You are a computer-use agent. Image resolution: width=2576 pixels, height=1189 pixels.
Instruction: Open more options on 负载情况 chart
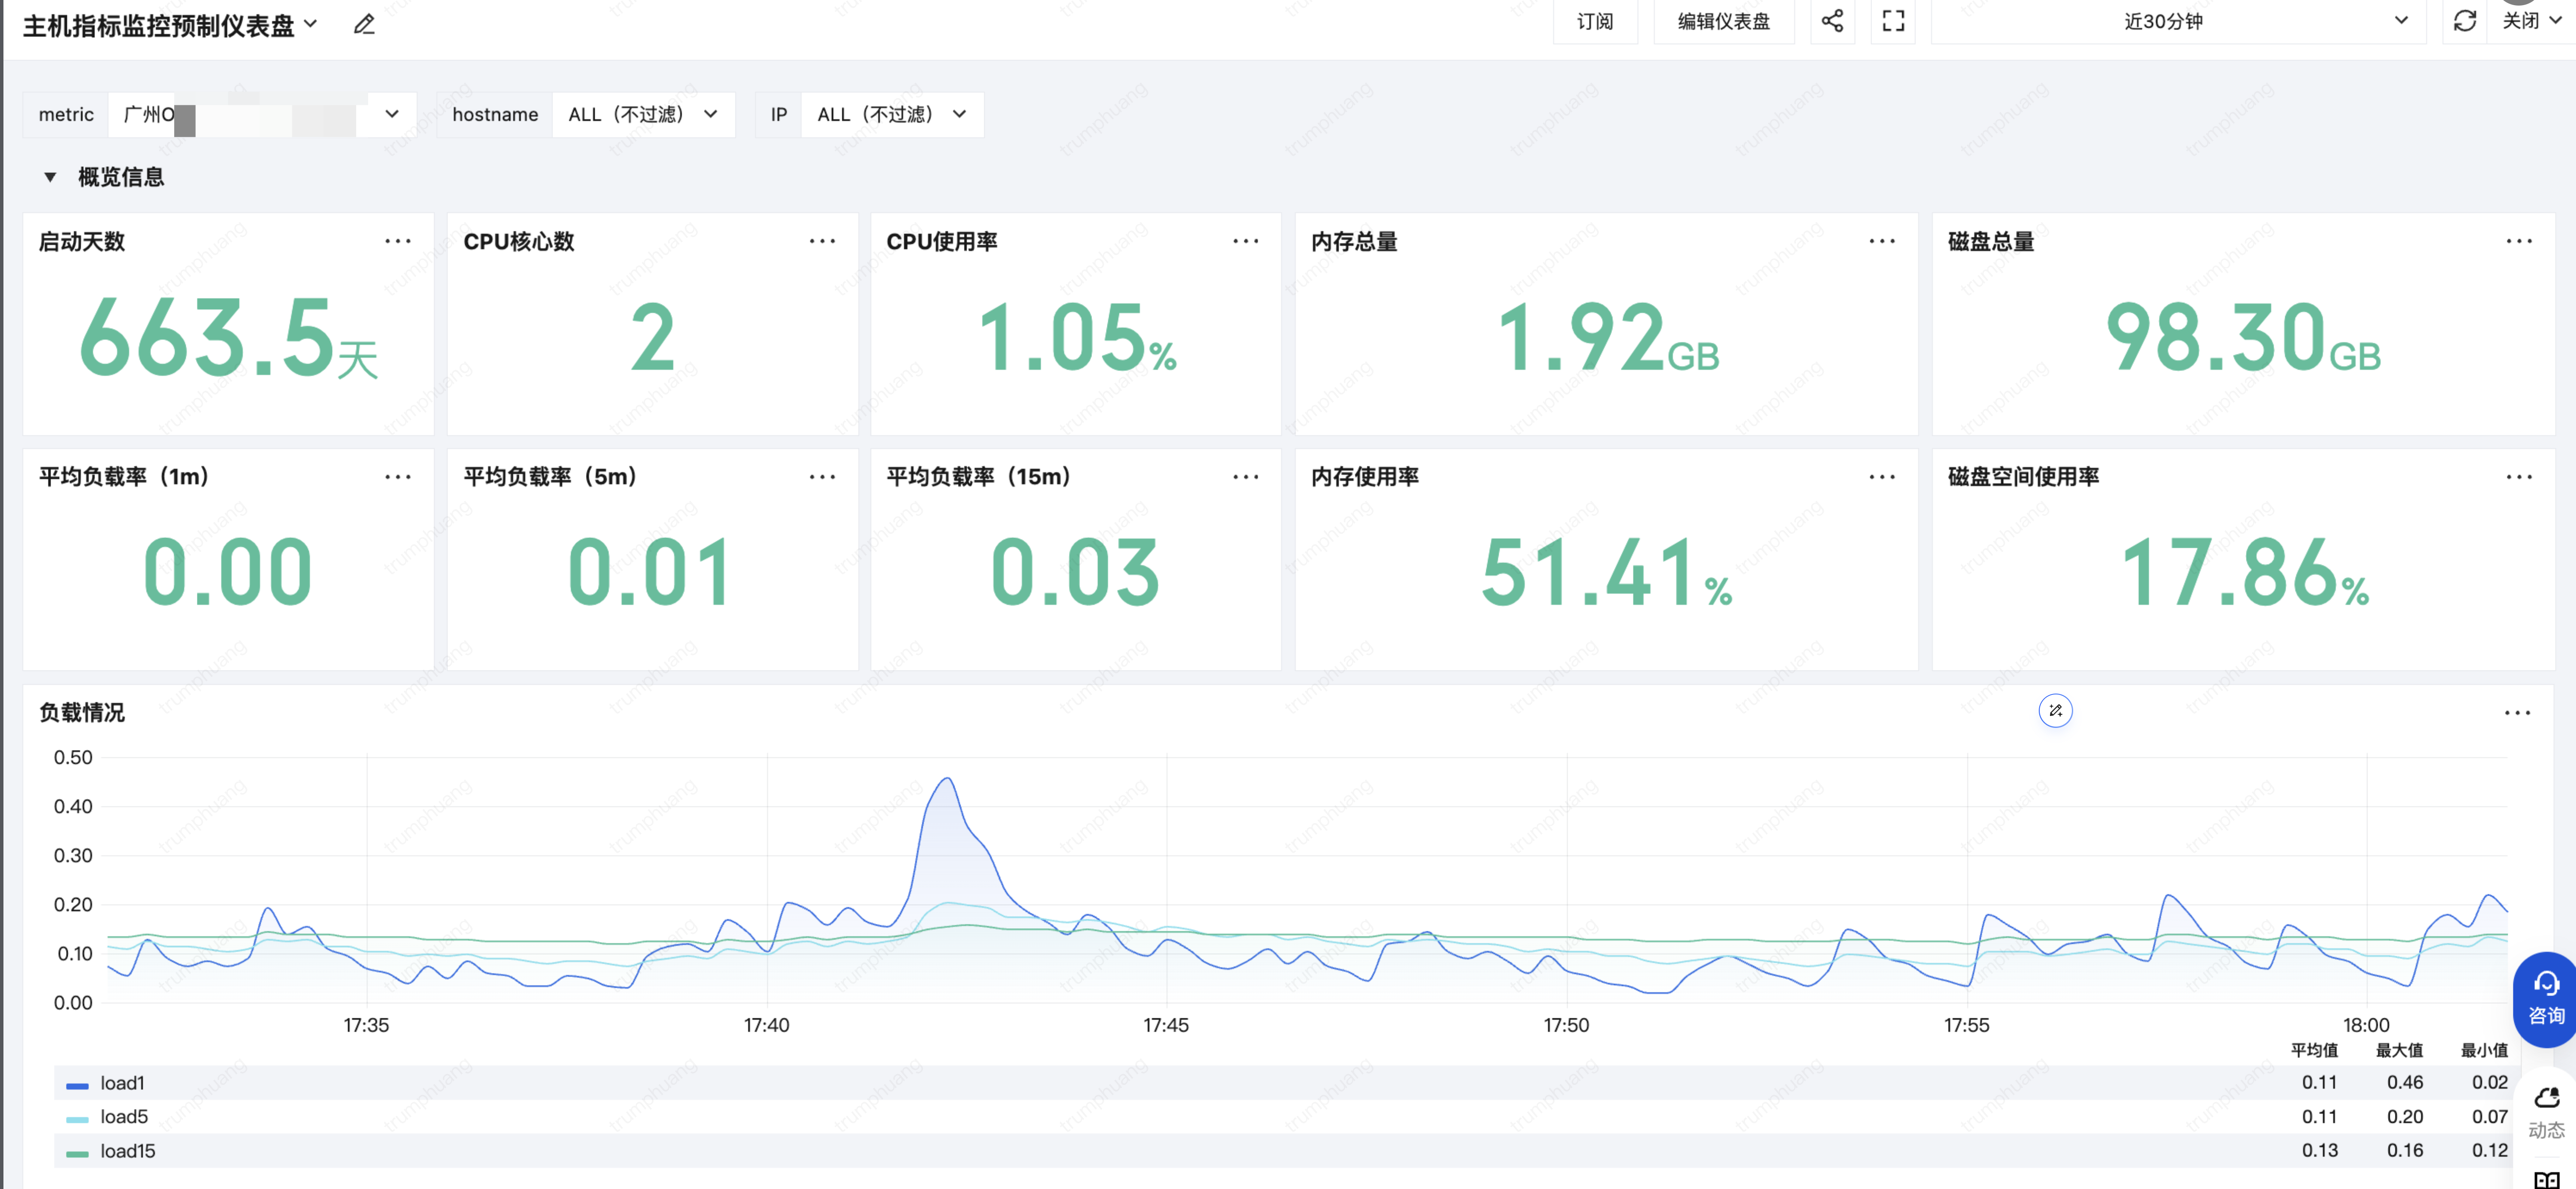tap(2517, 713)
